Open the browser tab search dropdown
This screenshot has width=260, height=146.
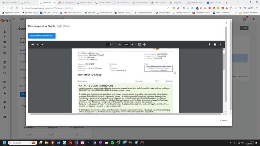pos(238,2)
